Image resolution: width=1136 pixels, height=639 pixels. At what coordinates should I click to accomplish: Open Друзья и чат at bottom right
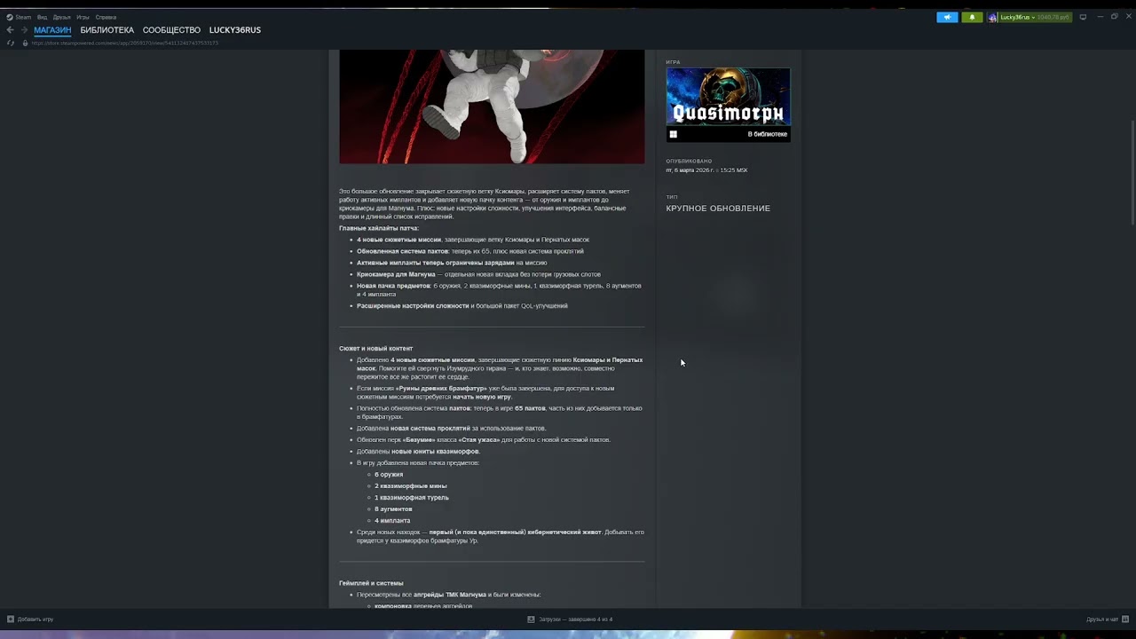(1102, 619)
